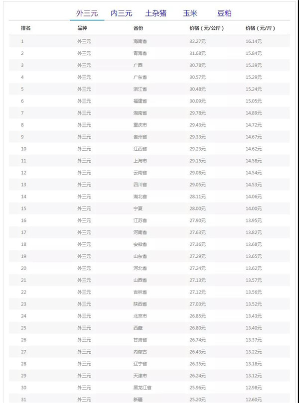Screen dimensions: 299x403
Task: Select the 26.24元 price for 天津市
Action: (x=197, y=376)
